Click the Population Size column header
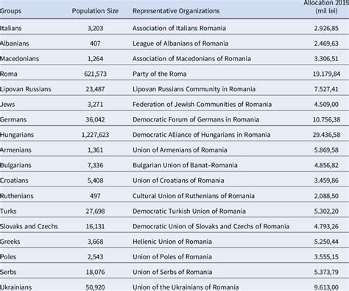 pyautogui.click(x=95, y=11)
